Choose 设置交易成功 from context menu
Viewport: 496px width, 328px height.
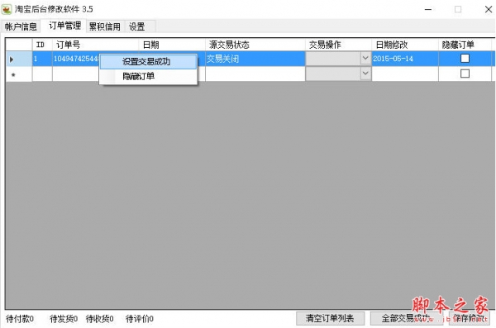[148, 62]
